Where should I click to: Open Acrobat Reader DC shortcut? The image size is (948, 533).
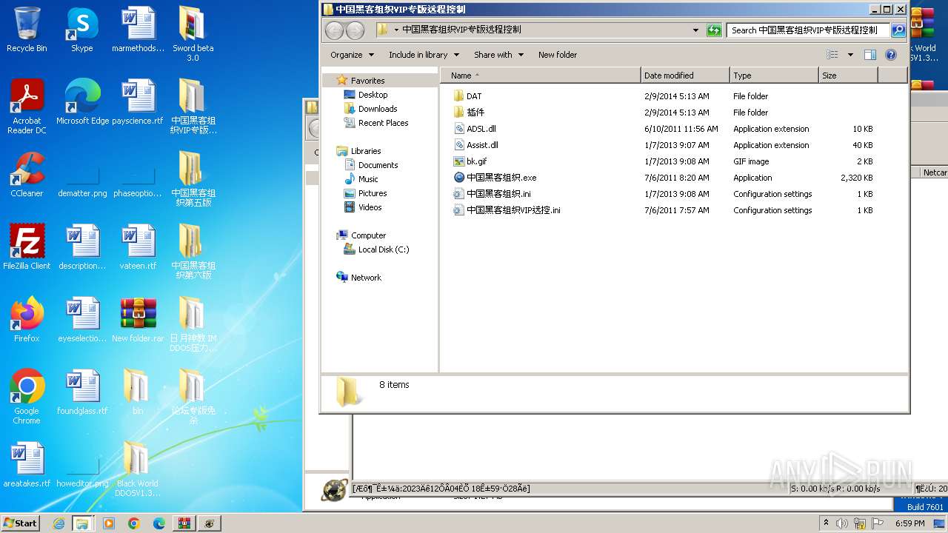point(27,107)
